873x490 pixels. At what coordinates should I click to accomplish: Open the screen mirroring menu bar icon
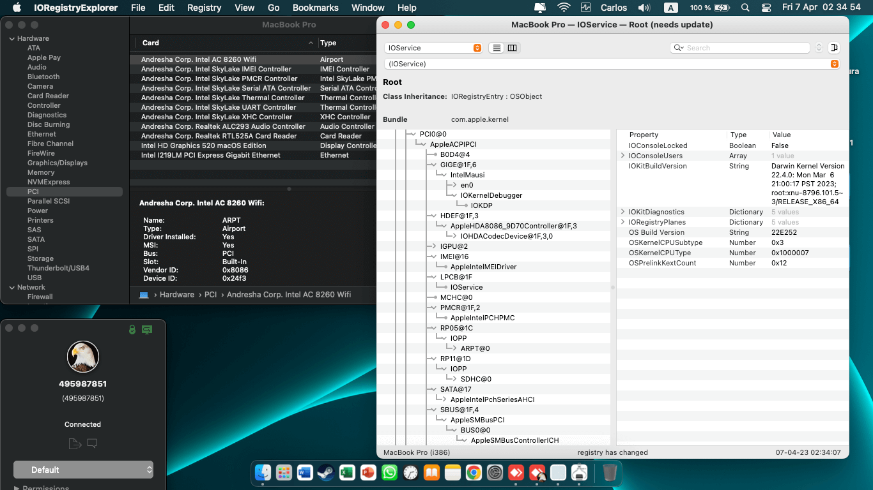point(540,8)
